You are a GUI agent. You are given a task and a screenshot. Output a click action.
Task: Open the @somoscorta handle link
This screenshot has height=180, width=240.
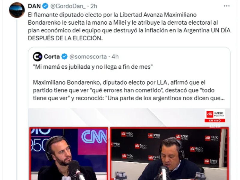88,57
